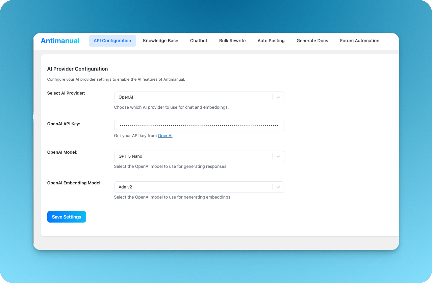
Task: Go to the Bulk Rewrite tab
Action: point(232,41)
